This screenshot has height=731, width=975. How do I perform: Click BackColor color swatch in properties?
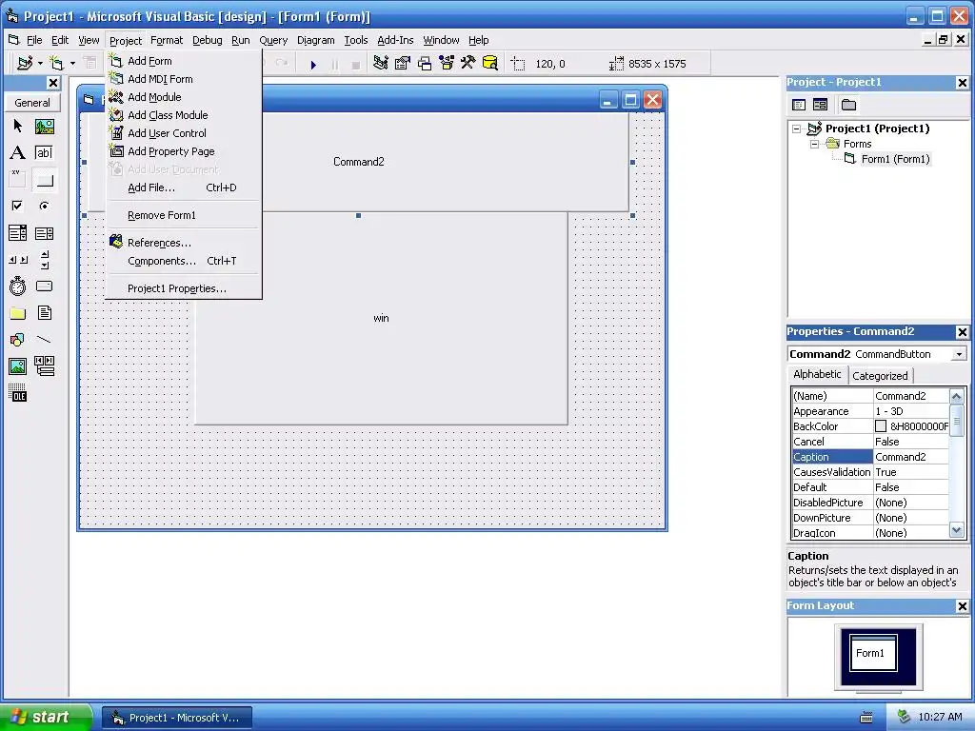coord(881,426)
